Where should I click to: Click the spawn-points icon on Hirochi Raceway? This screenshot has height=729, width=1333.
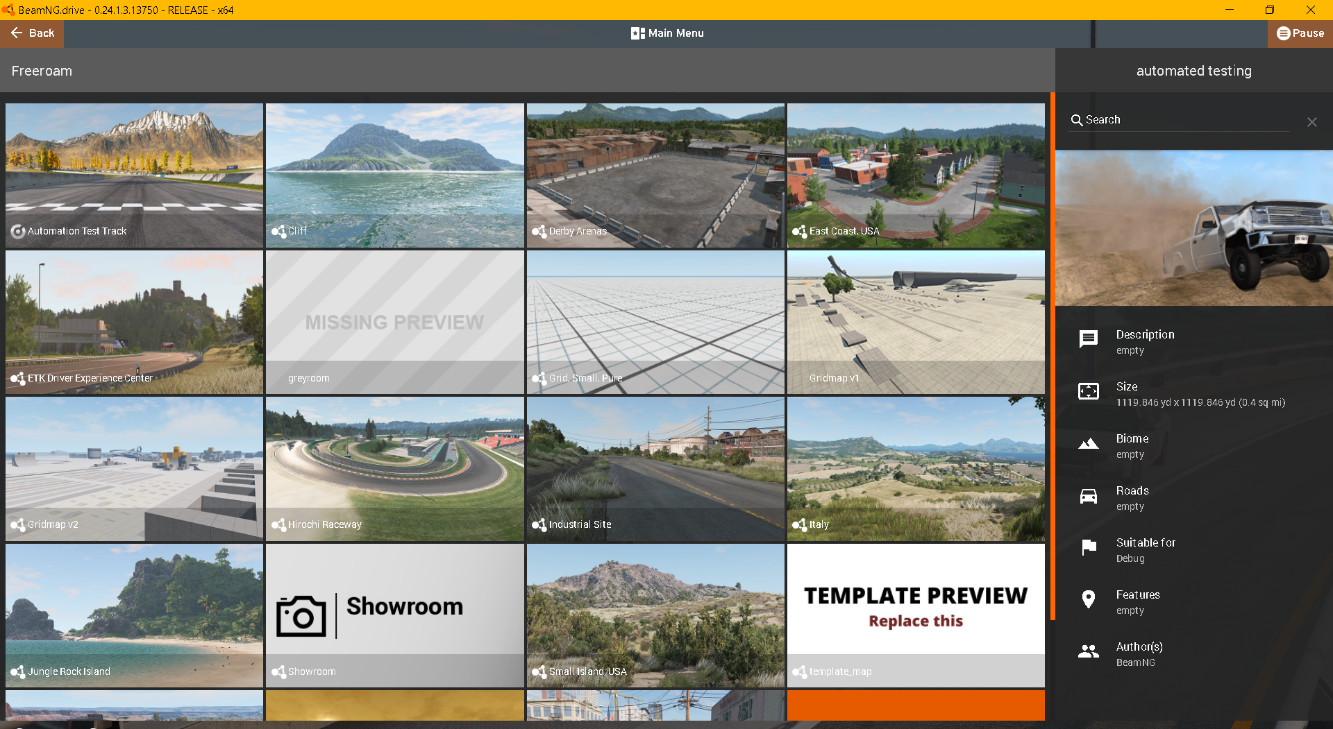278,524
